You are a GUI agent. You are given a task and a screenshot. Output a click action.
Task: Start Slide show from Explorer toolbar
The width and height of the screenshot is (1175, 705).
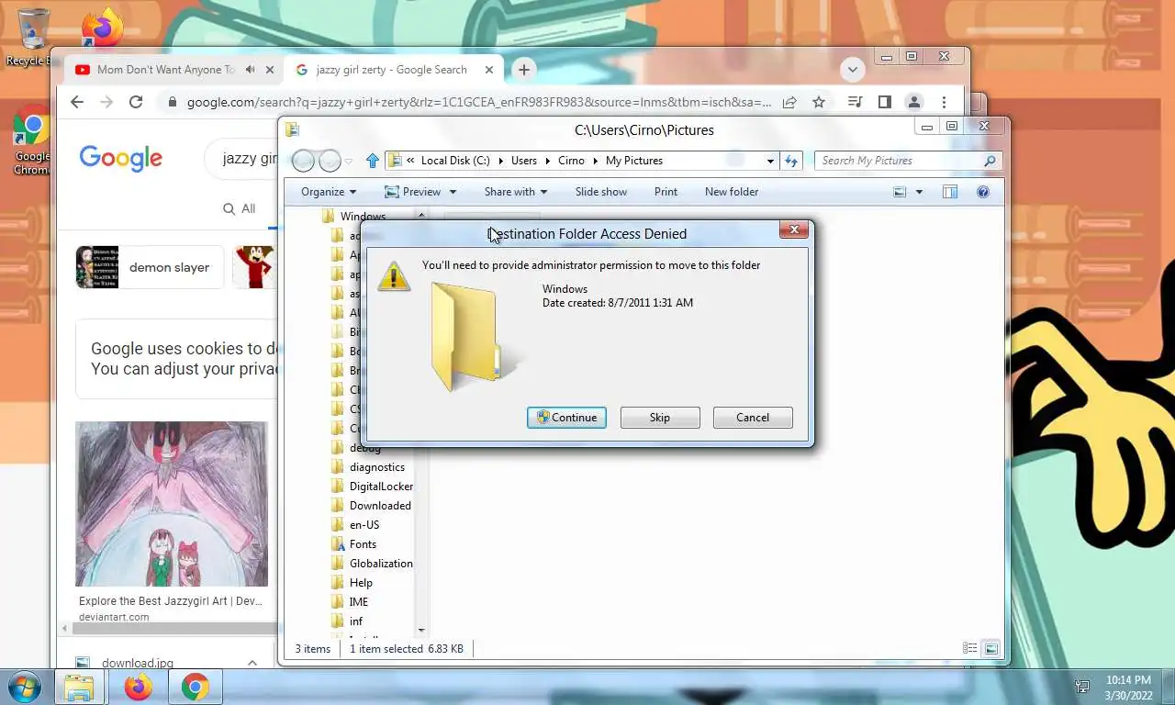pos(601,192)
